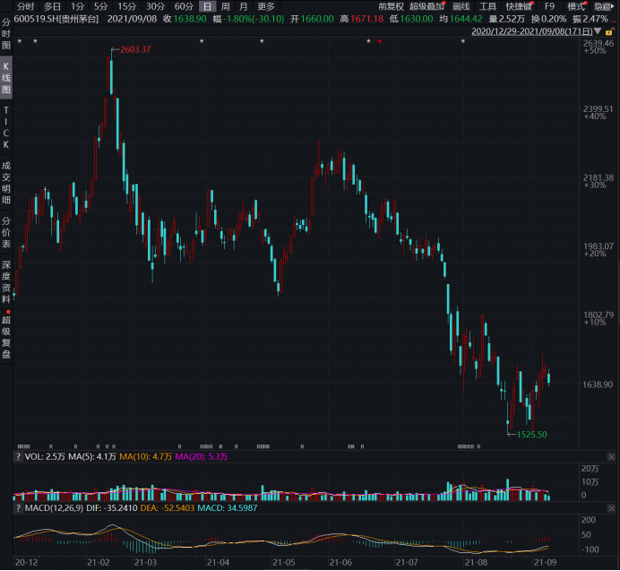620x571 pixels.
Task: Click the 画线 drawing tool button
Action: pos(461,6)
